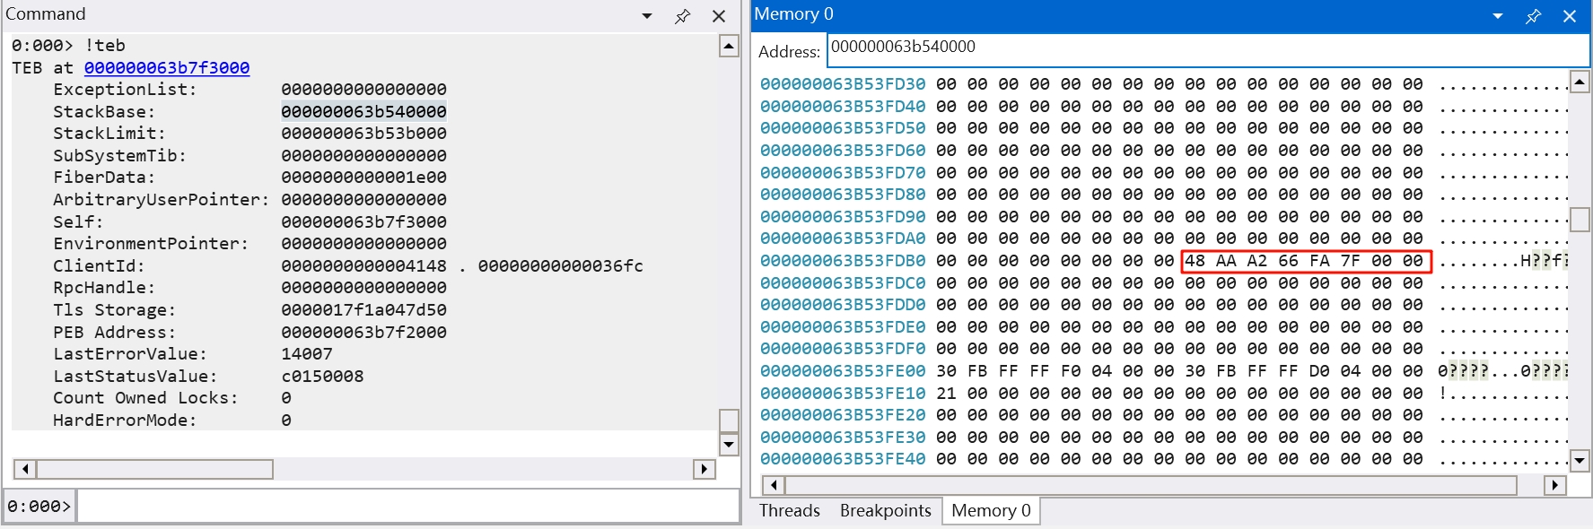Click Memory view scroll left arrow

click(x=773, y=485)
